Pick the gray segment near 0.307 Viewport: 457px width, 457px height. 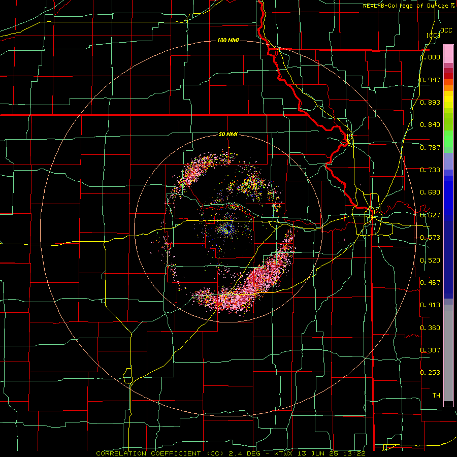tap(448, 355)
